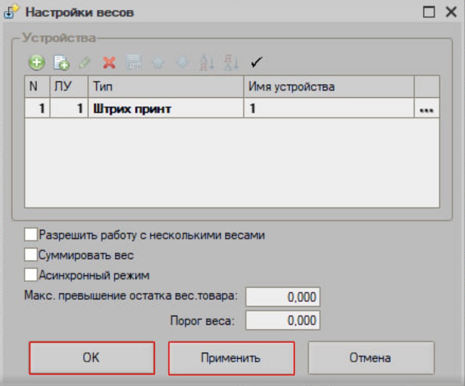The image size is (465, 386).
Task: Check the Асинхронный режим option
Action: (x=31, y=275)
